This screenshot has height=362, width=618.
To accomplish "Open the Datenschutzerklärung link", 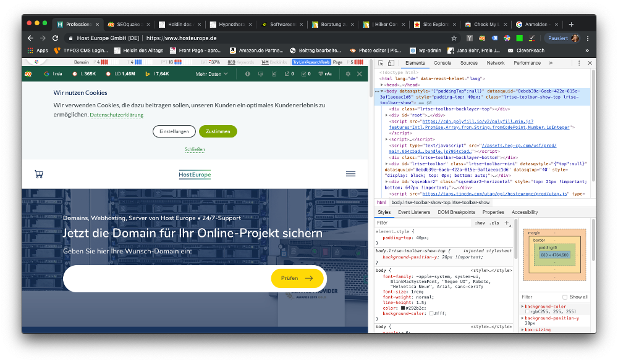I will (x=117, y=115).
